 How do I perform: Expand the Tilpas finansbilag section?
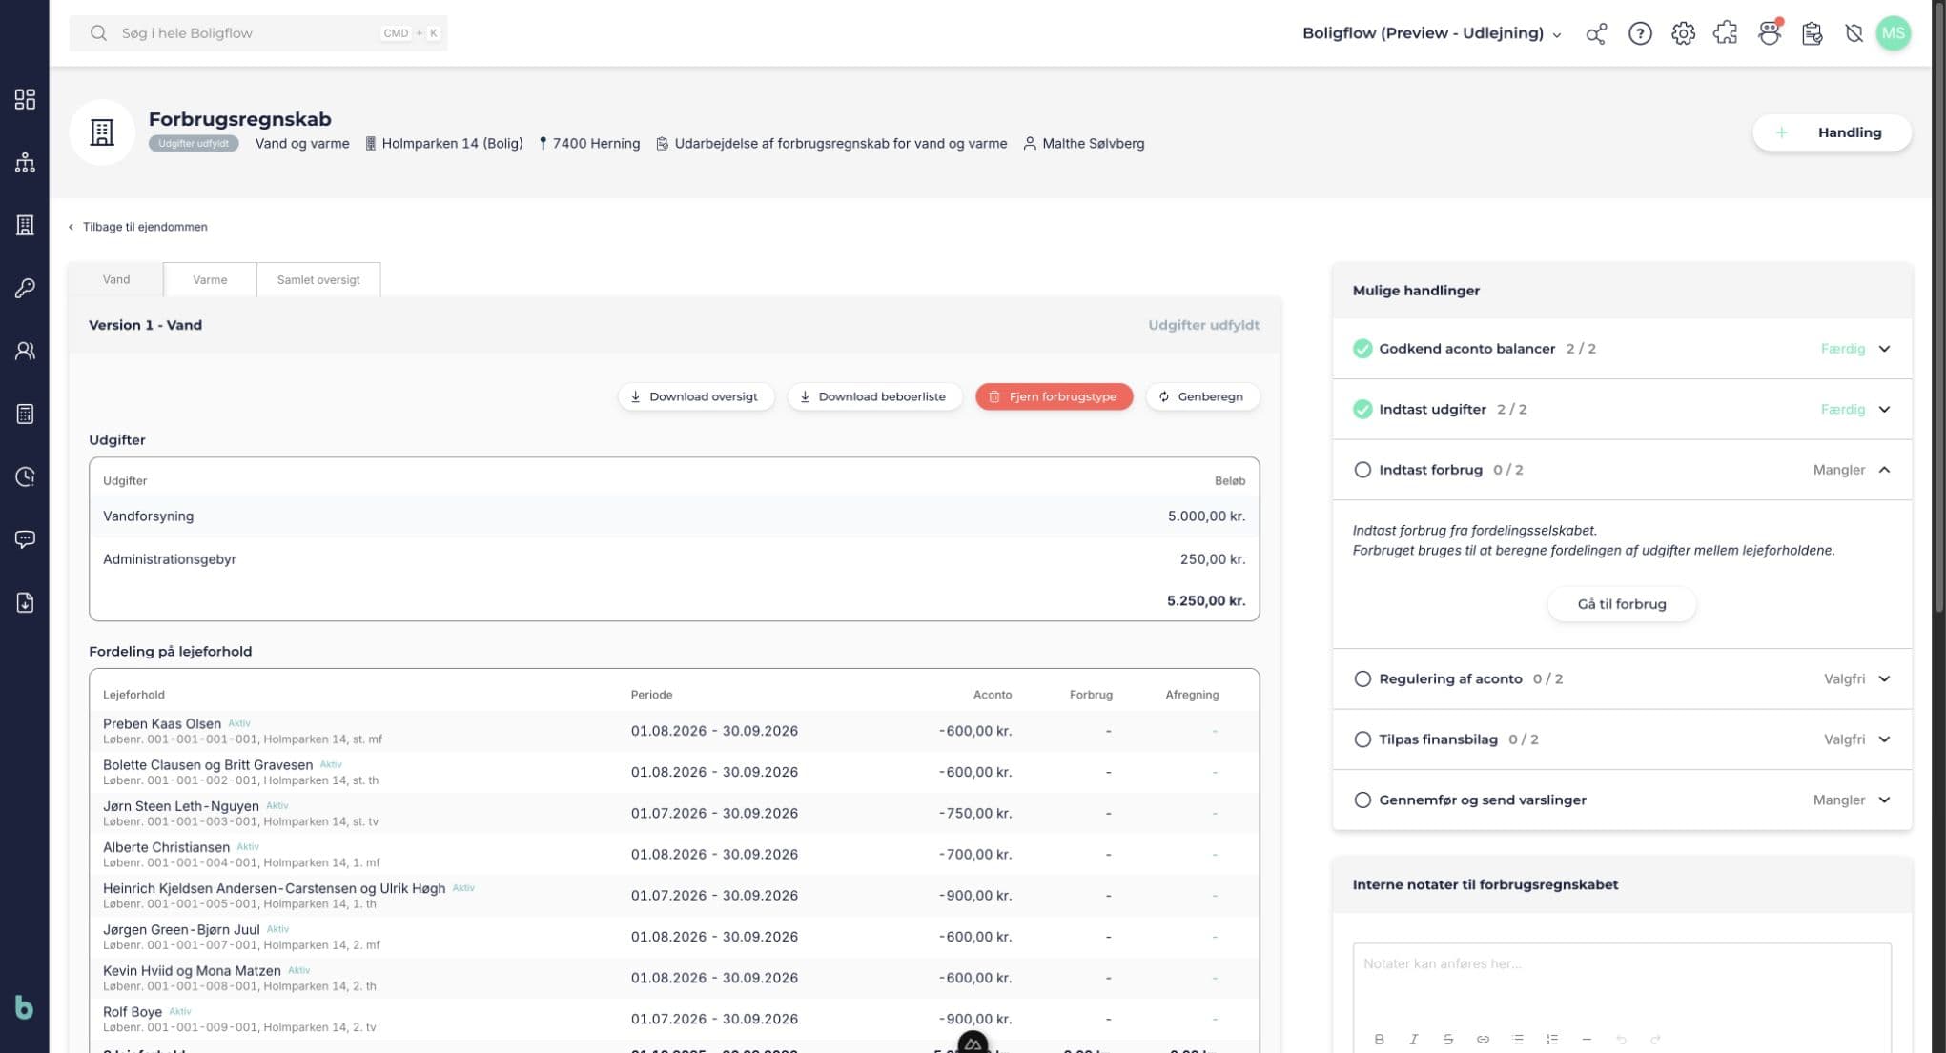1622,739
